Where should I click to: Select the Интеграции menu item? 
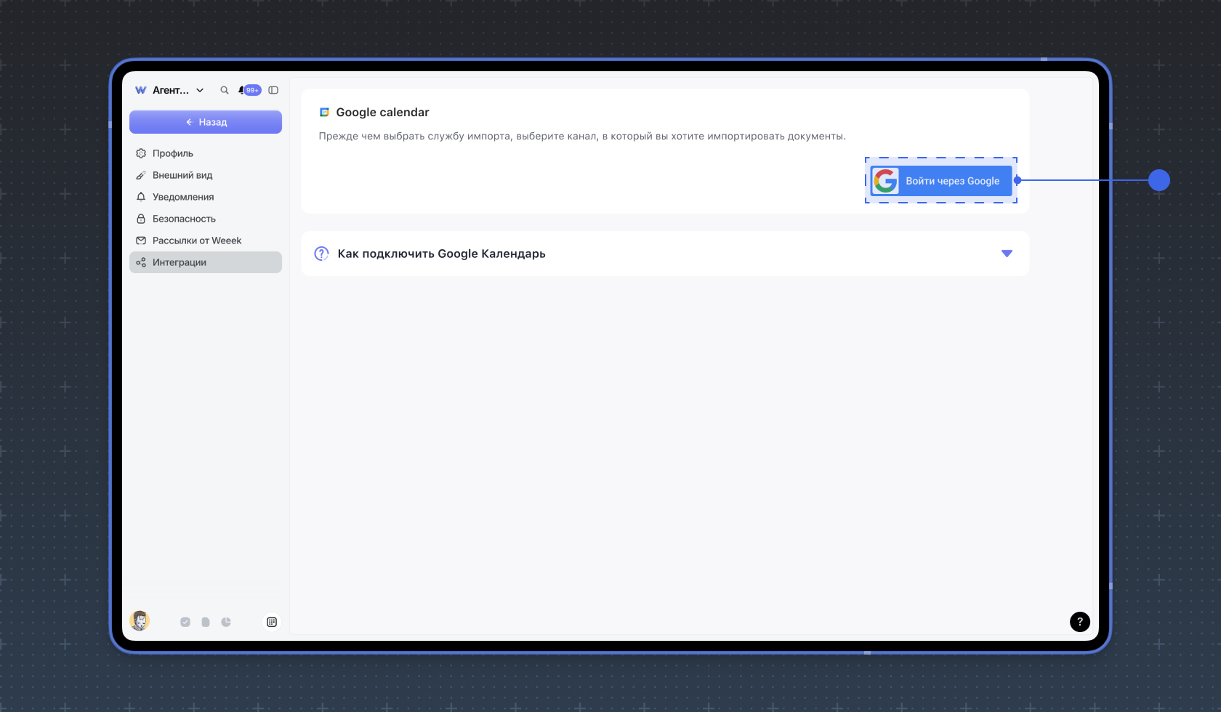(x=206, y=262)
